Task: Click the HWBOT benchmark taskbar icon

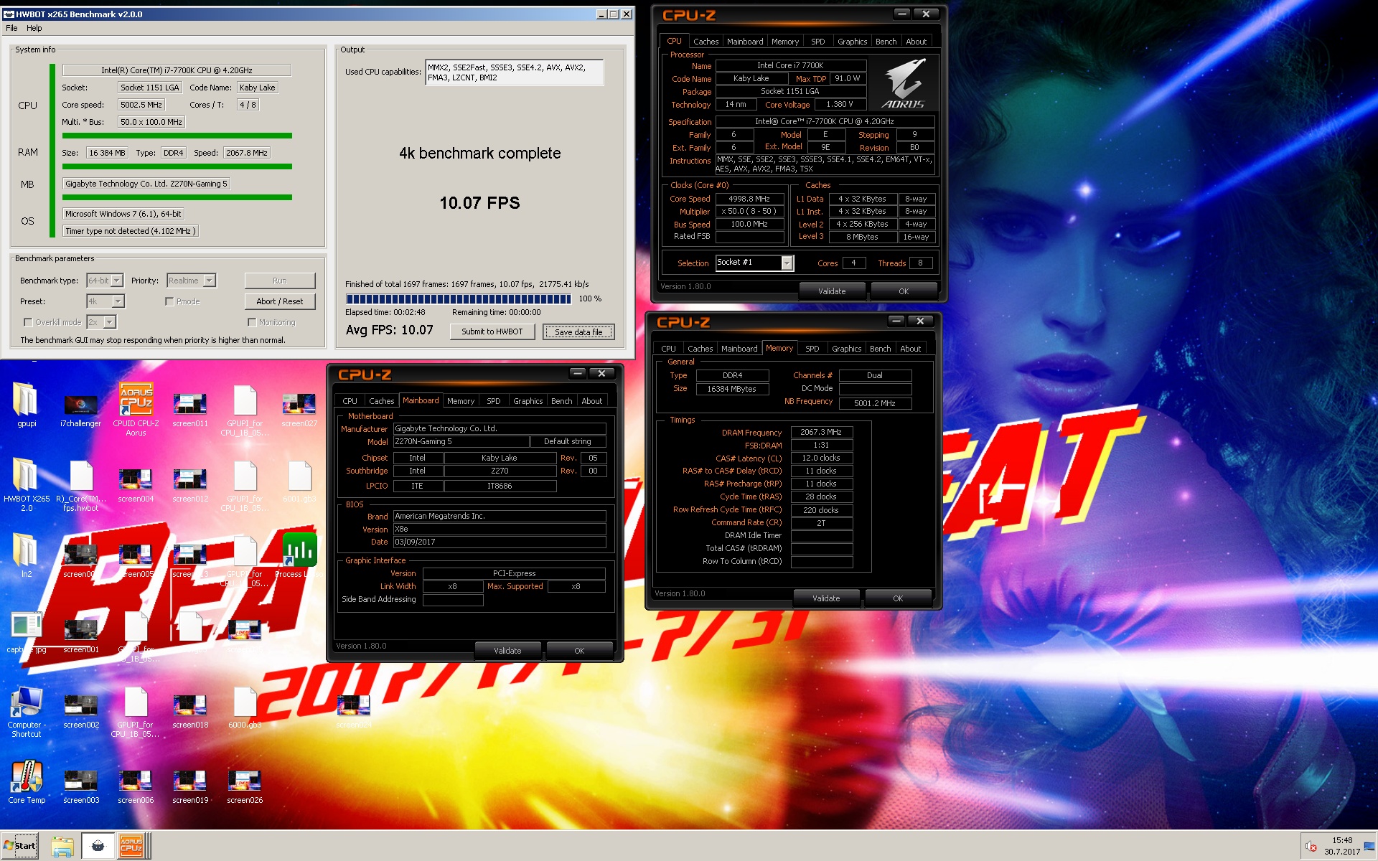Action: 98,847
